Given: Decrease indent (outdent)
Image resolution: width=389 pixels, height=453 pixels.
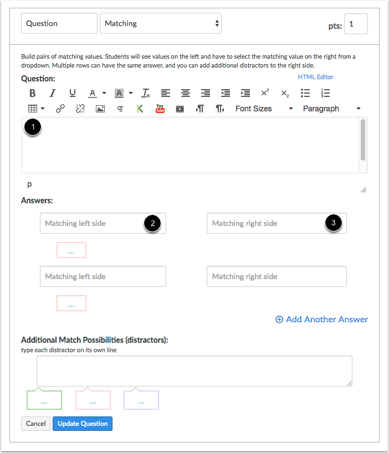Looking at the screenshot, I should [226, 93].
